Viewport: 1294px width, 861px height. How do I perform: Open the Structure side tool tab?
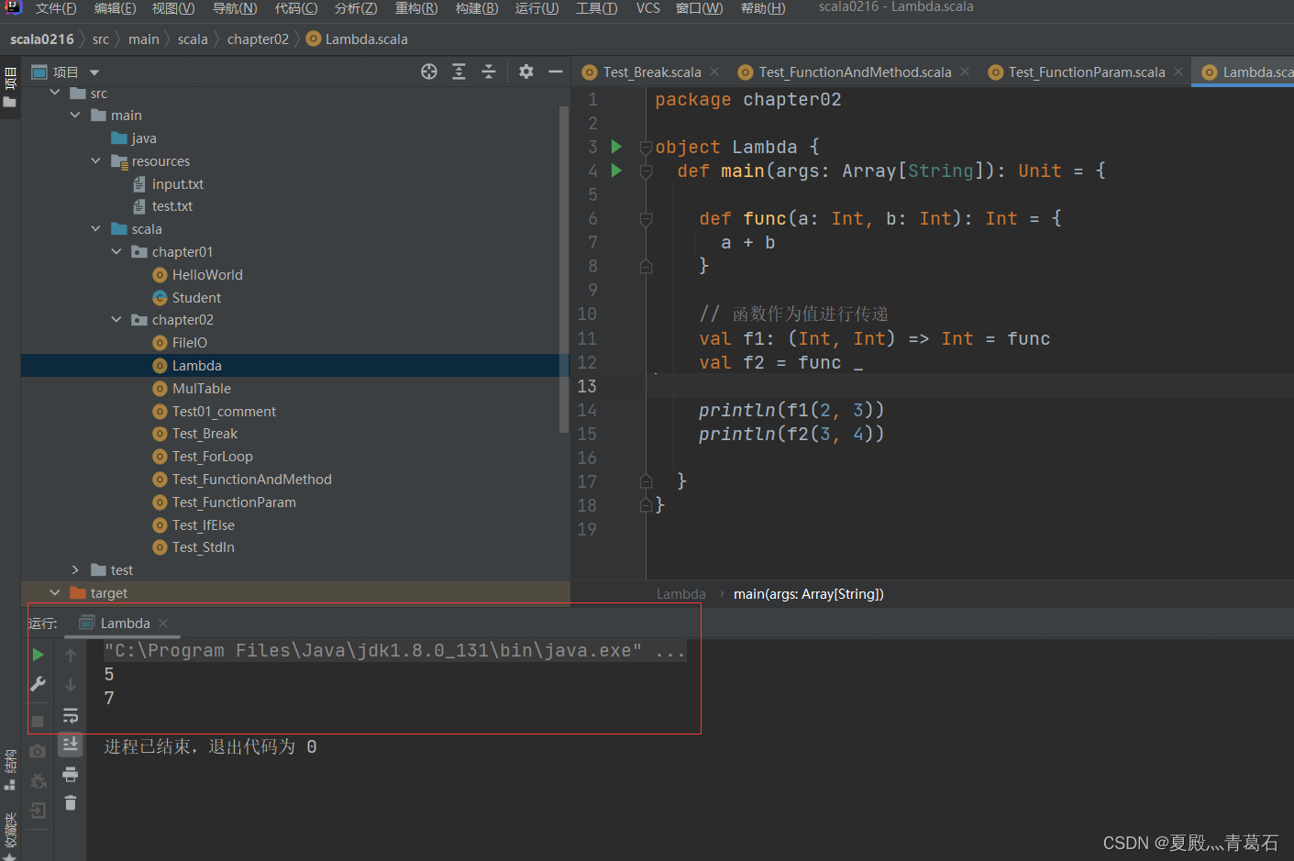(10, 770)
